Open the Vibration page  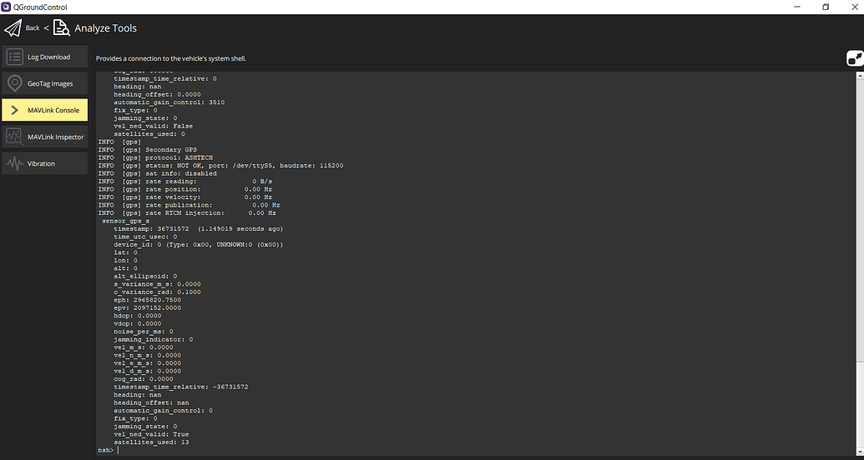pos(42,164)
